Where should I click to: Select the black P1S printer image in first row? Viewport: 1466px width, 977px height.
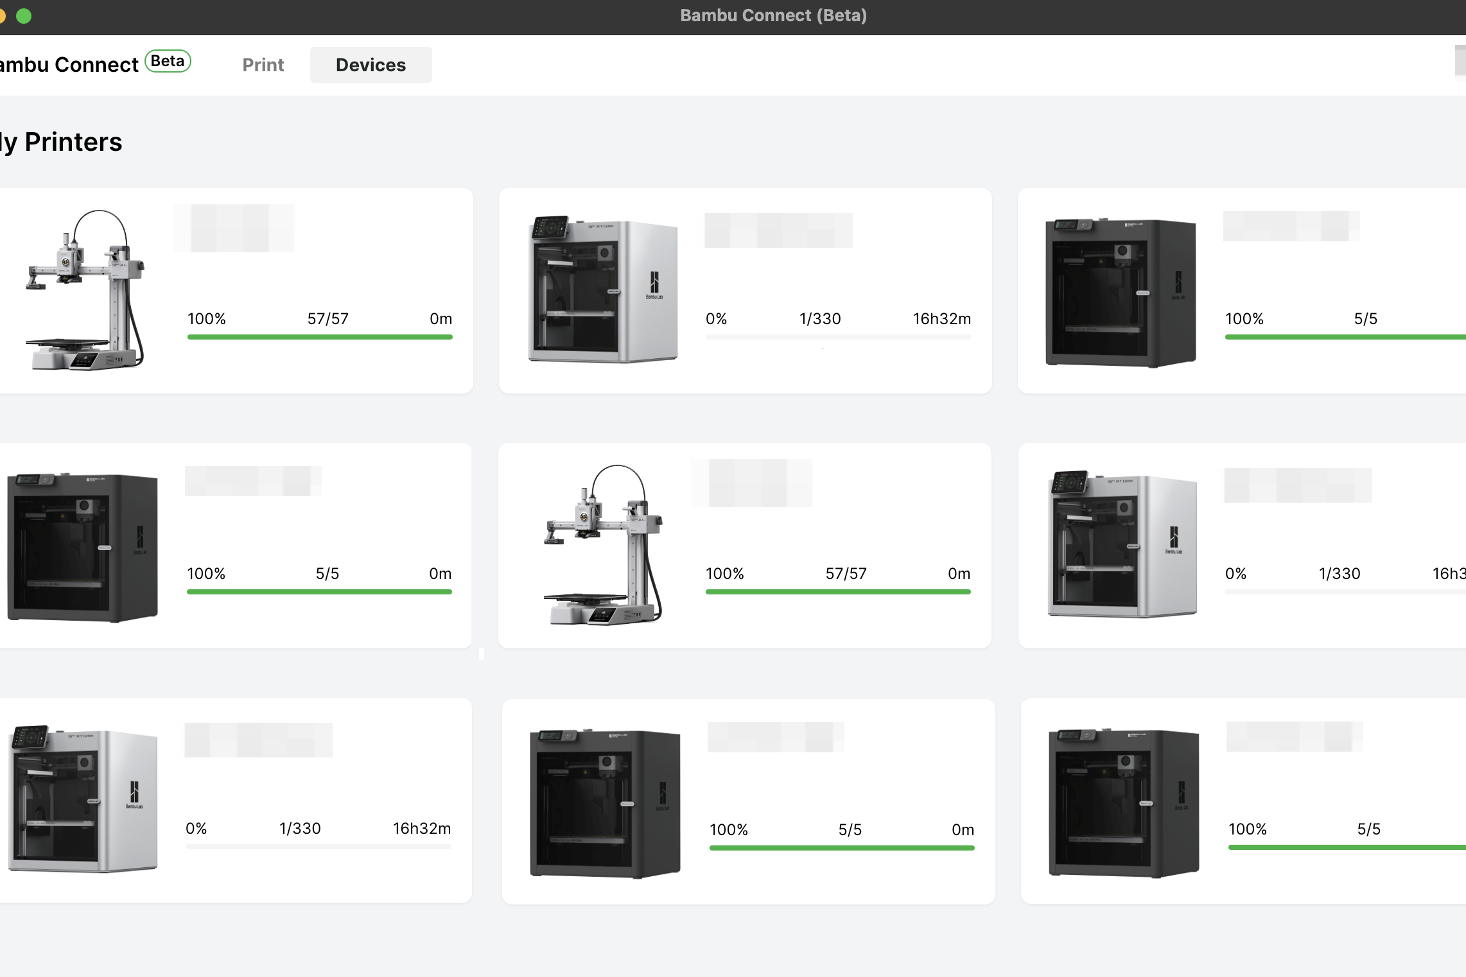pyautogui.click(x=1121, y=292)
